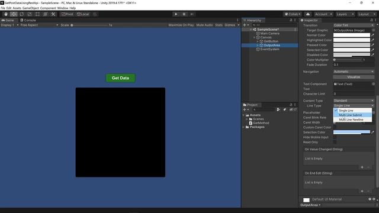Expand the GetButton object
Image resolution: width=379 pixels, height=213 pixels.
(258, 41)
